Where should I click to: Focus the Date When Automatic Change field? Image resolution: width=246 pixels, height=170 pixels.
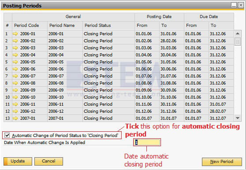pyautogui.click(x=147, y=142)
